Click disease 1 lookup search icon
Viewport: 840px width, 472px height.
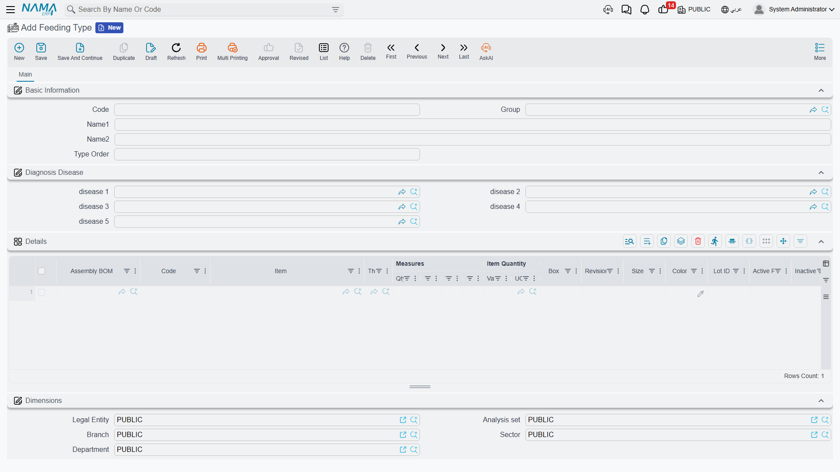pos(414,192)
